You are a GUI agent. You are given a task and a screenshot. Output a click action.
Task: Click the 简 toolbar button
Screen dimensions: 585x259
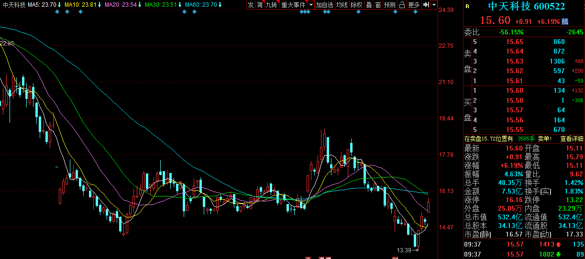(x=260, y=5)
